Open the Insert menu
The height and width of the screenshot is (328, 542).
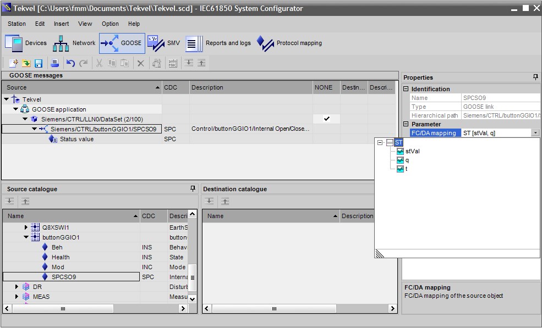[61, 24]
